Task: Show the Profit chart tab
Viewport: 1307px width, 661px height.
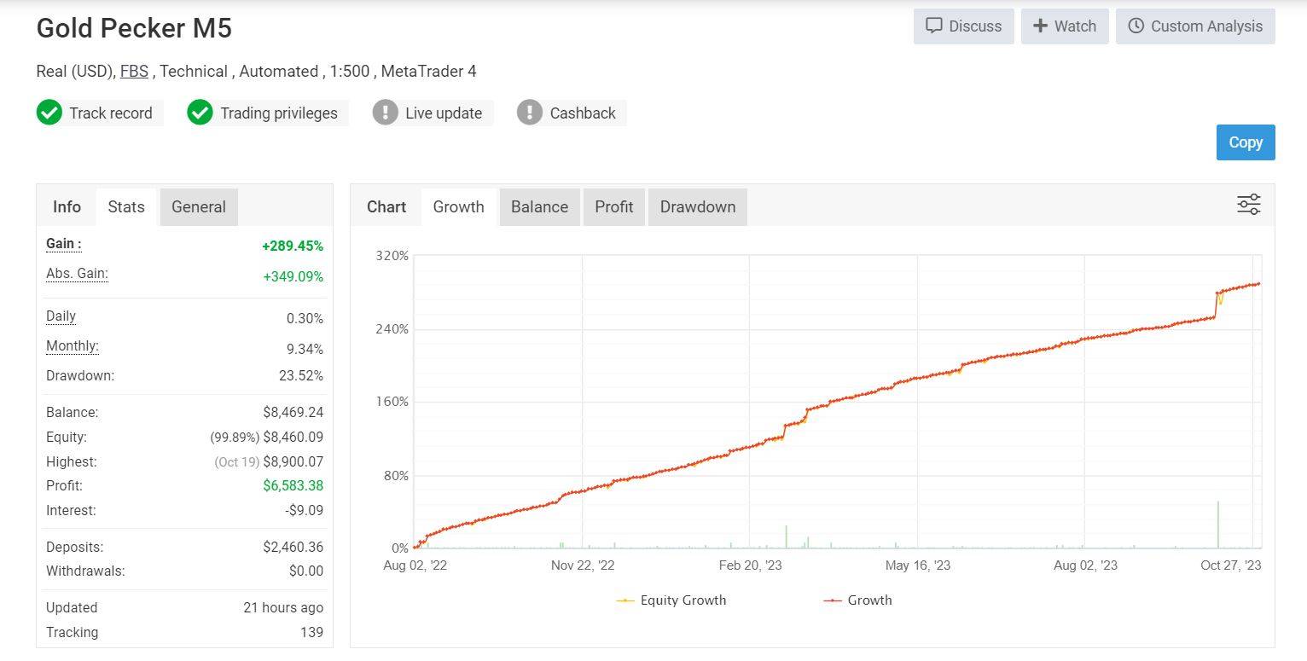Action: (614, 207)
